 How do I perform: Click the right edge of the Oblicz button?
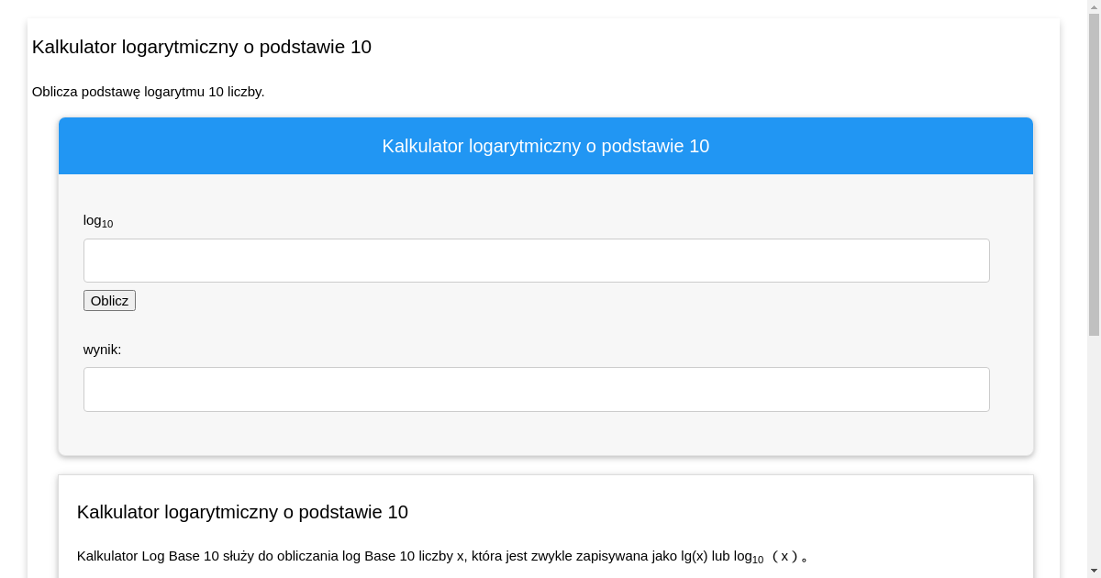133,300
